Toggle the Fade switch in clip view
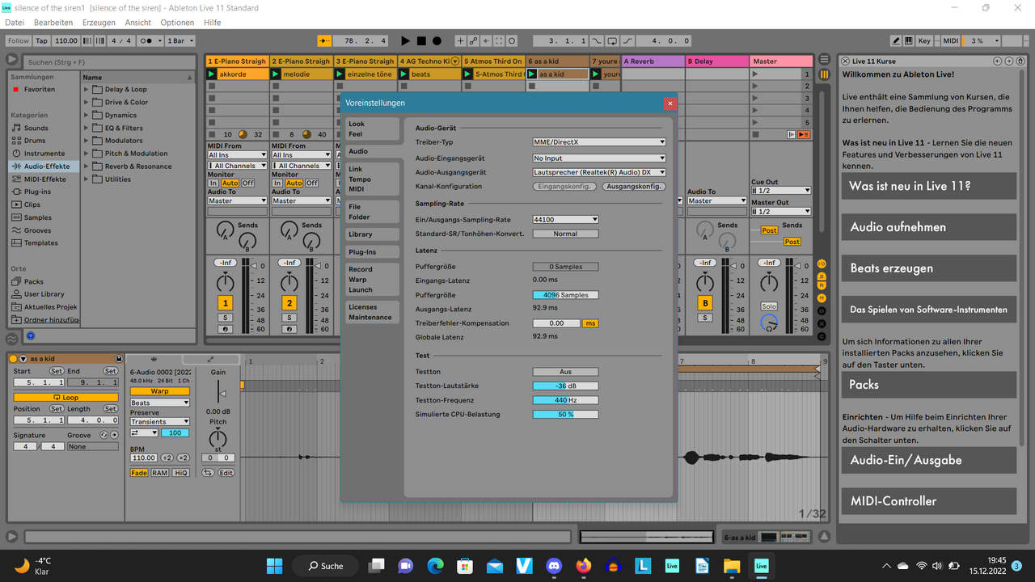The height and width of the screenshot is (582, 1035). (x=139, y=473)
